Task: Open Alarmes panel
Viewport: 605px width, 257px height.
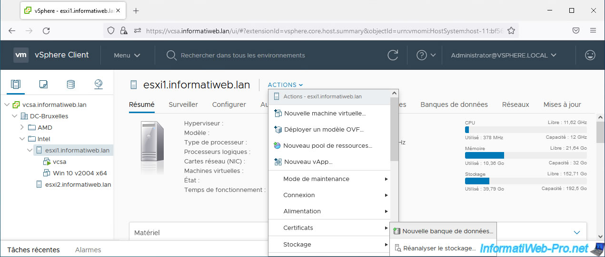Action: (88, 249)
